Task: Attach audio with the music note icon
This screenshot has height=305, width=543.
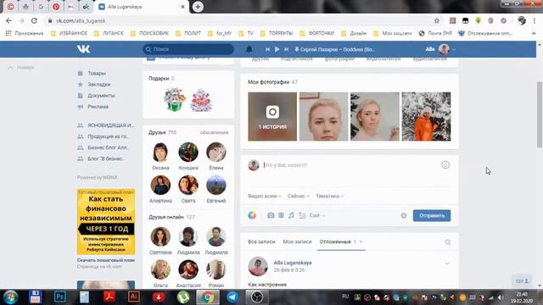Action: (x=291, y=215)
